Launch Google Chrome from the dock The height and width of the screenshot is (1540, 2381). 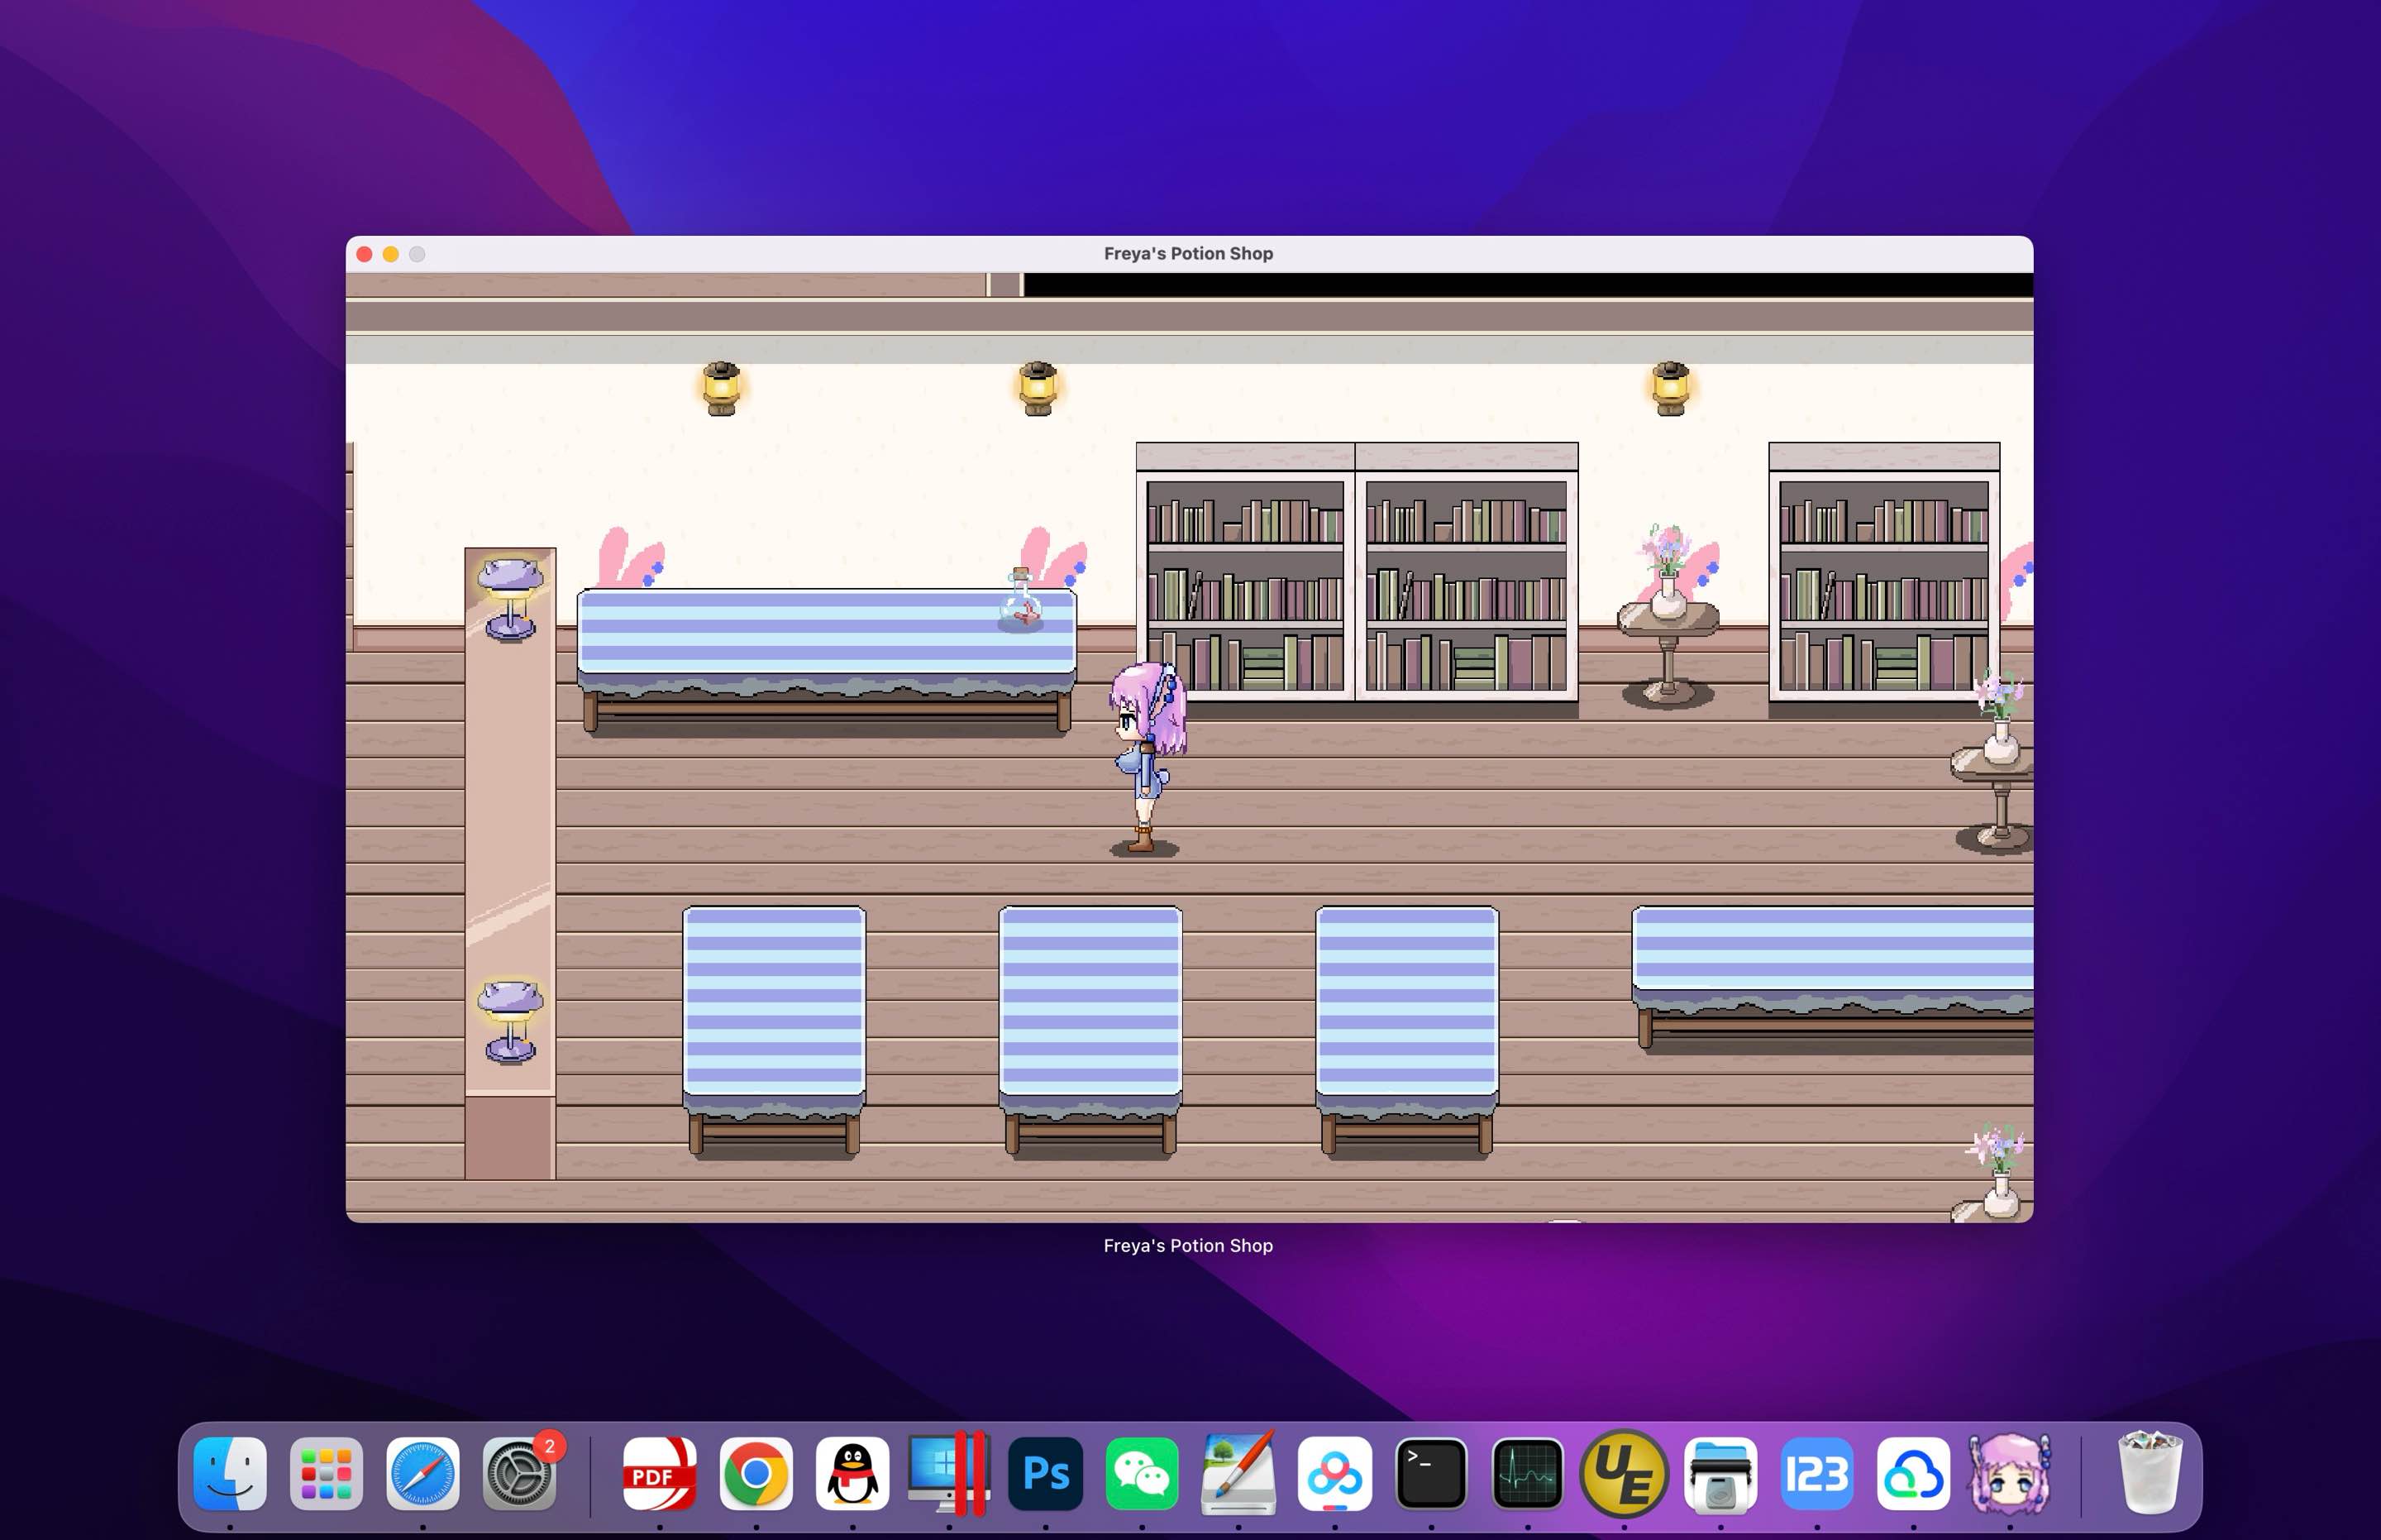[756, 1473]
